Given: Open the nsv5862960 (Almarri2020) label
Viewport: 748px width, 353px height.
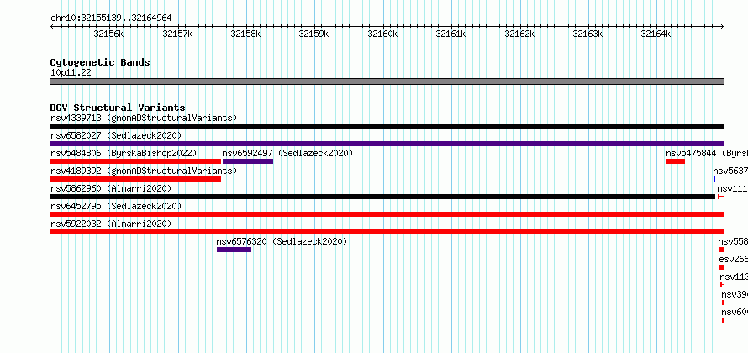Looking at the screenshot, I should point(111,188).
